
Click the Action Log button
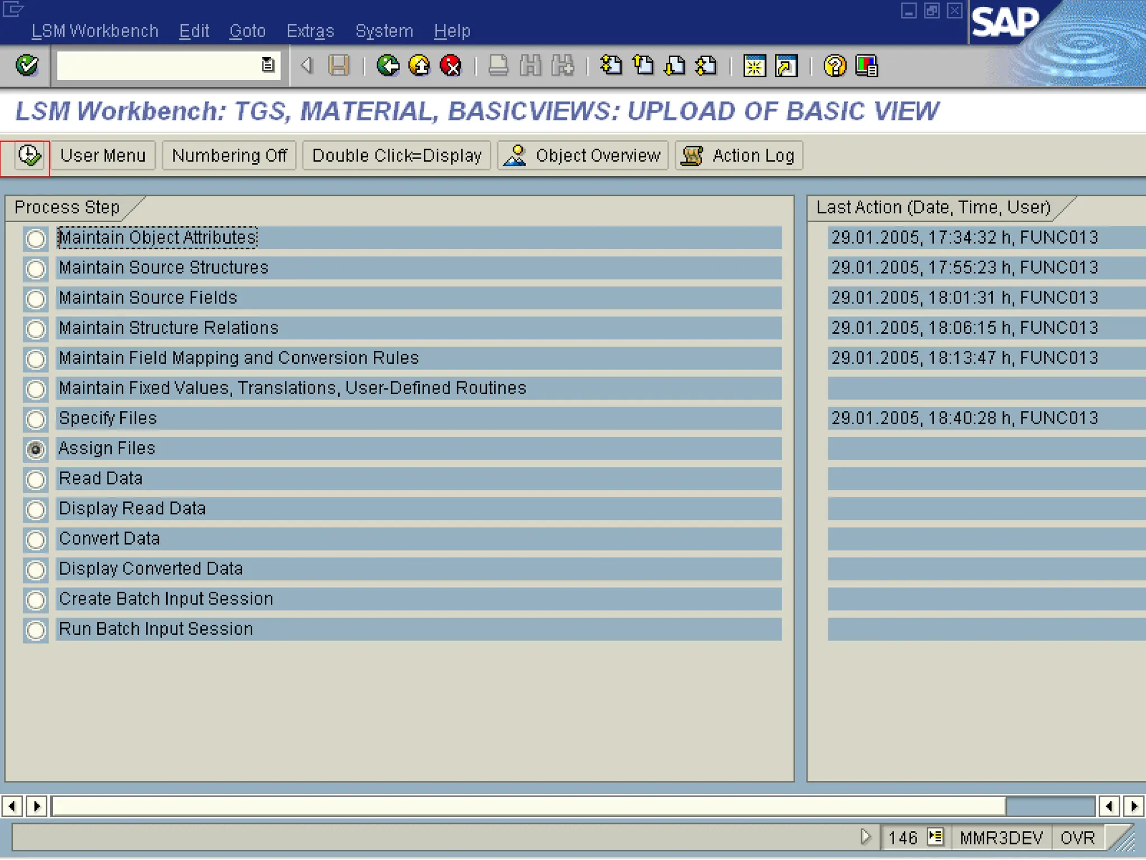(x=739, y=156)
